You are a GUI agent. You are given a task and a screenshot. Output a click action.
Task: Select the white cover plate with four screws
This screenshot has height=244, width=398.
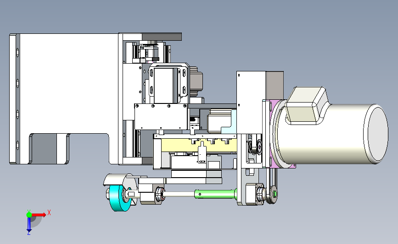point(161,117)
